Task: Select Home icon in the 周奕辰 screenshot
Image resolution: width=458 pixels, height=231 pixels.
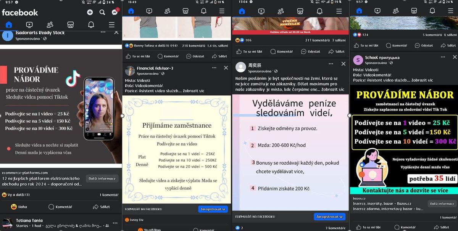Action: coord(242,11)
